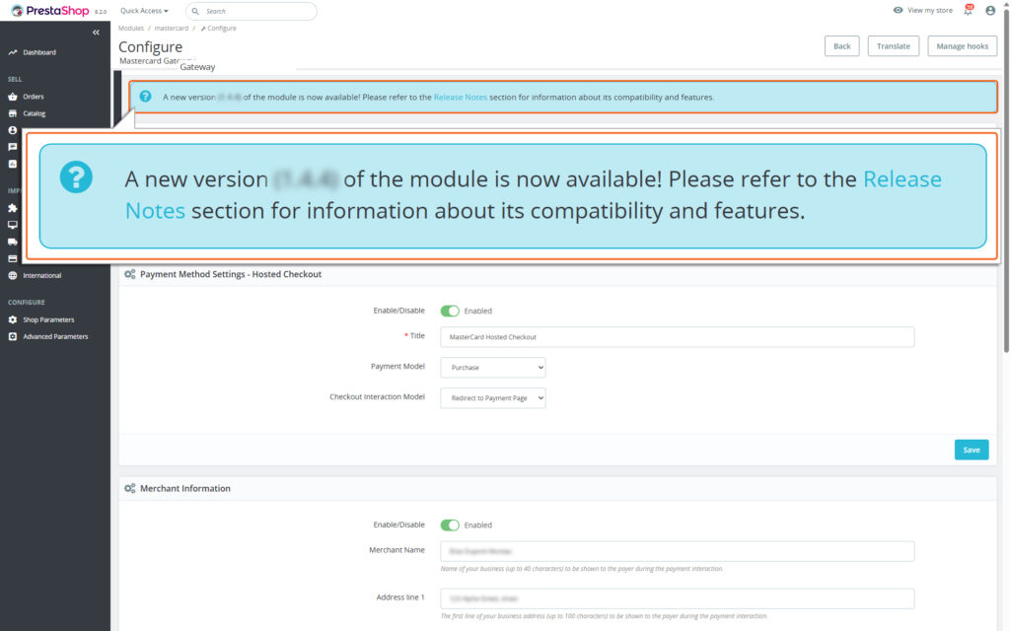Image resolution: width=1010 pixels, height=631 pixels.
Task: Open the account profile avatar icon
Action: [x=991, y=10]
